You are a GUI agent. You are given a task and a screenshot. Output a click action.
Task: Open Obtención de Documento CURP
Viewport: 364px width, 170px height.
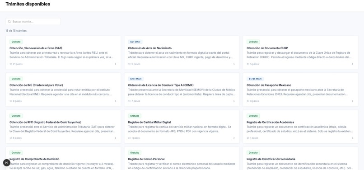click(x=267, y=48)
